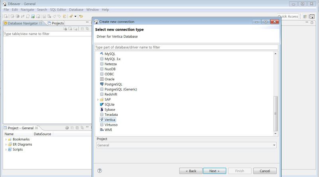
Task: Click the rocket tools icon in the main toolbar
Action: [x=71, y=16]
